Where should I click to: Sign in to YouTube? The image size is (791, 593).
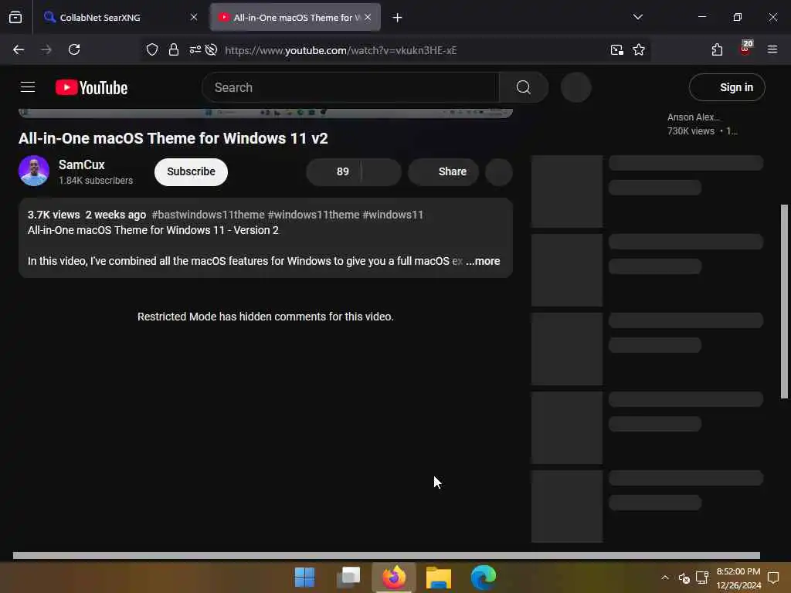[727, 87]
